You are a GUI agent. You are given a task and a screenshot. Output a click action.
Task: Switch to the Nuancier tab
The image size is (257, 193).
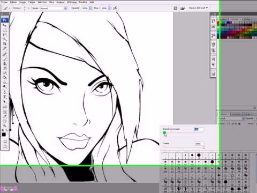pos(235,19)
